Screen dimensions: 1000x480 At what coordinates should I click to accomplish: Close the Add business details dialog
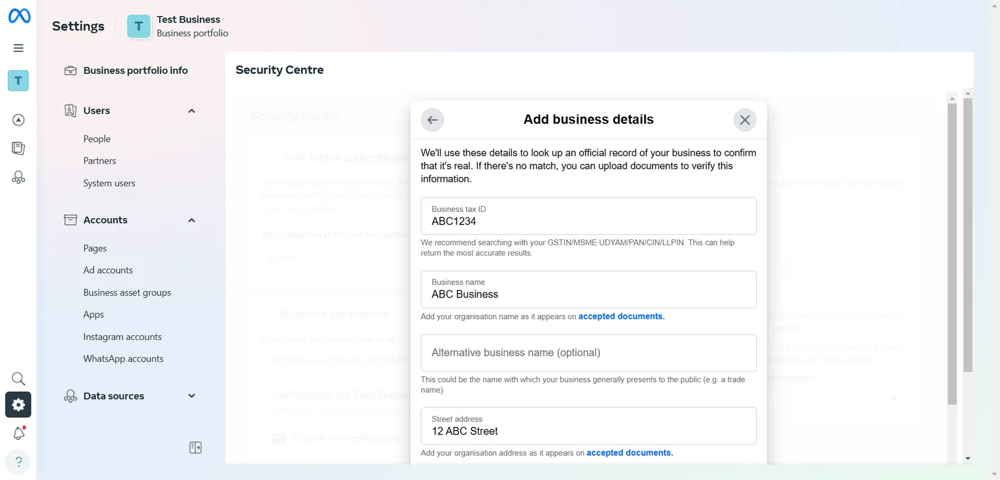[x=745, y=120]
